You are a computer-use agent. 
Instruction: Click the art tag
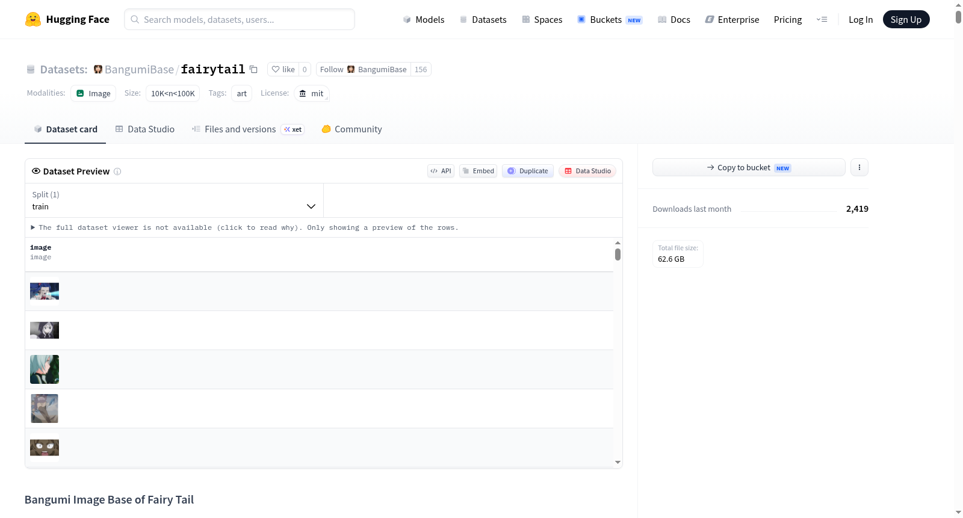[242, 93]
